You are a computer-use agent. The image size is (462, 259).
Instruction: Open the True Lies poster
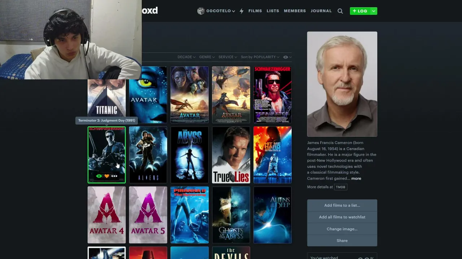231,155
